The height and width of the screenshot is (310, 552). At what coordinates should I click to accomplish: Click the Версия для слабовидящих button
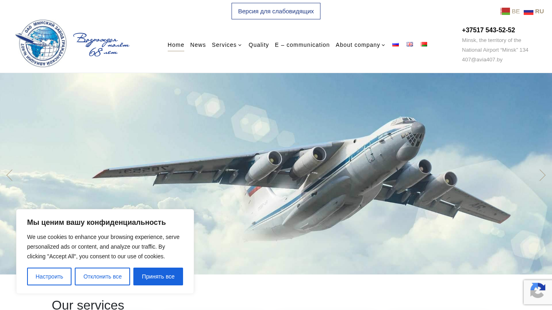point(276,11)
